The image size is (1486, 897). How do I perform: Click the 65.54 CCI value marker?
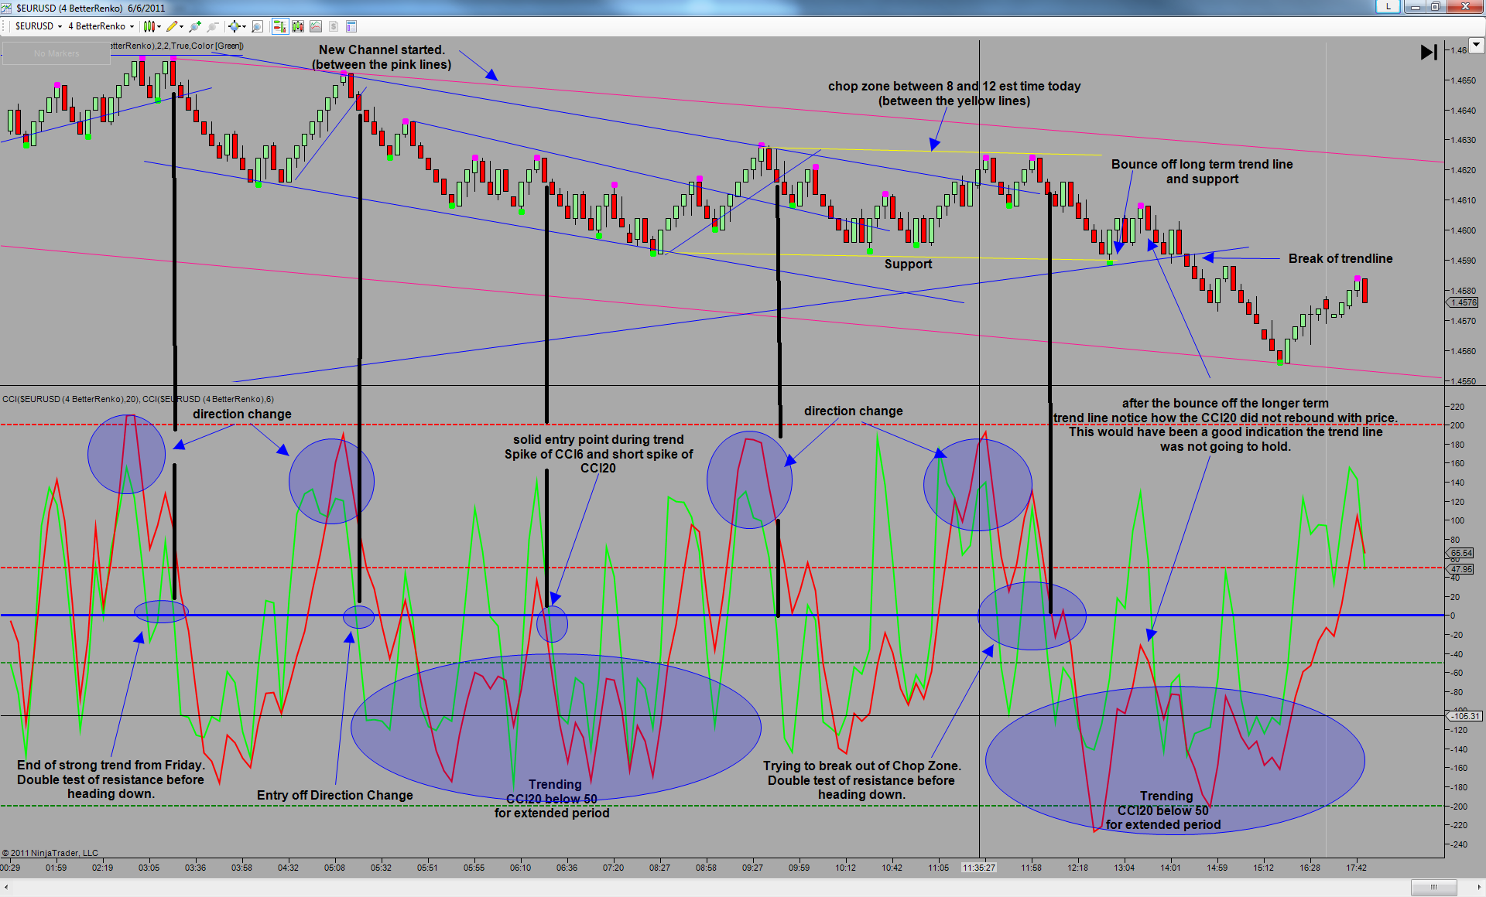[1461, 553]
